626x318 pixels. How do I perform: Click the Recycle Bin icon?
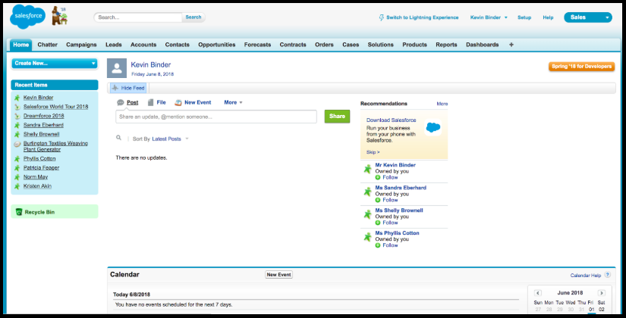pos(19,212)
